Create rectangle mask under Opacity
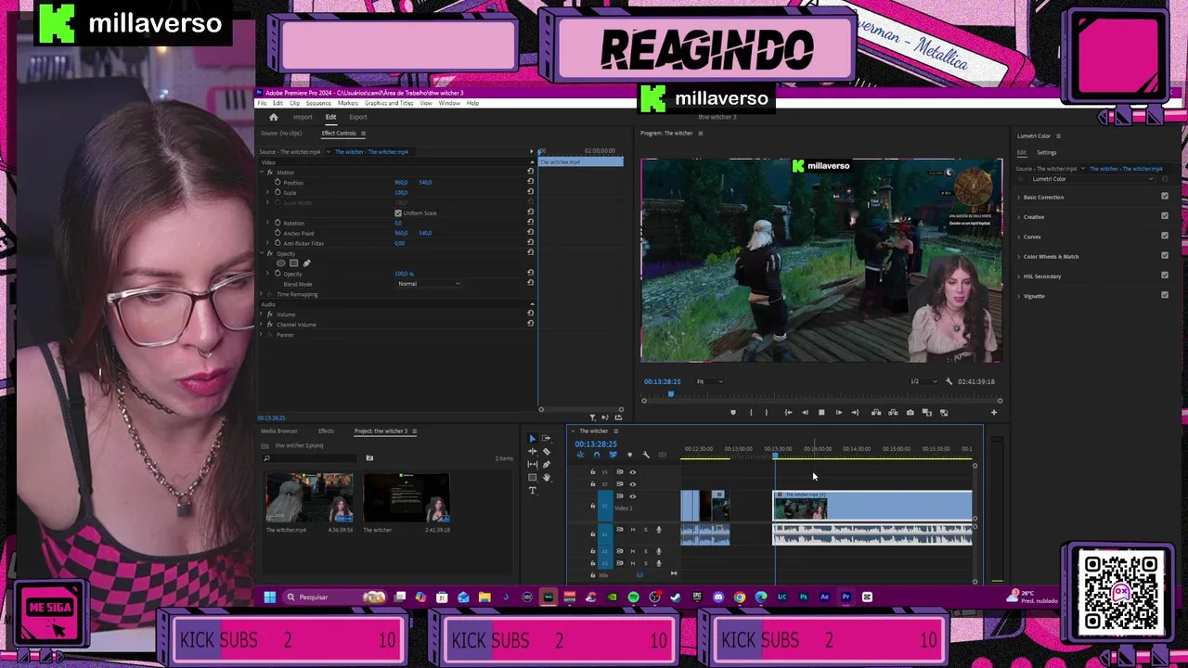The image size is (1188, 668). pyautogui.click(x=294, y=263)
